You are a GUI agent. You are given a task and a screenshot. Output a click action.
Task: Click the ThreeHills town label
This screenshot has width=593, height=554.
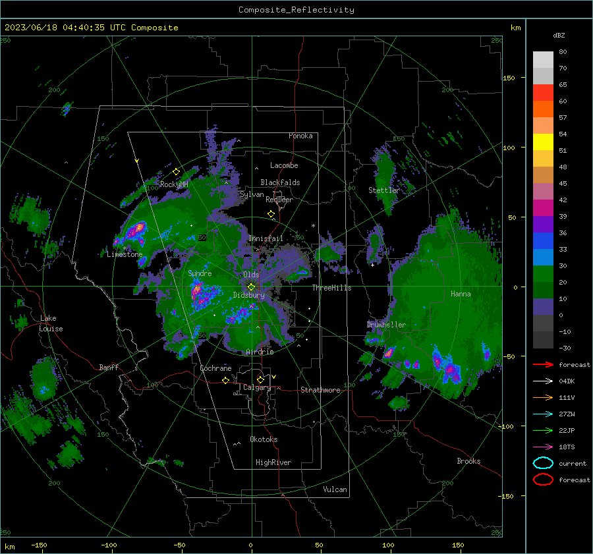[331, 288]
